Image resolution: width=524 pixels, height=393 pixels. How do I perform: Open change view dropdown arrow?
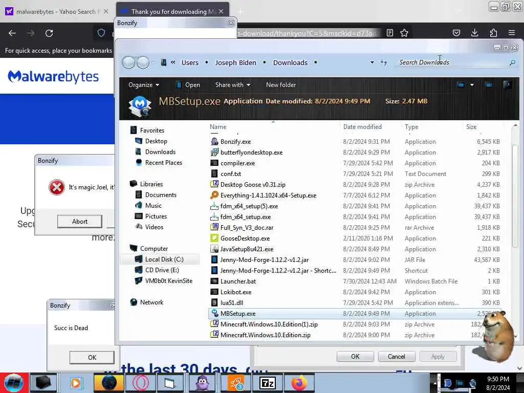[x=472, y=85]
